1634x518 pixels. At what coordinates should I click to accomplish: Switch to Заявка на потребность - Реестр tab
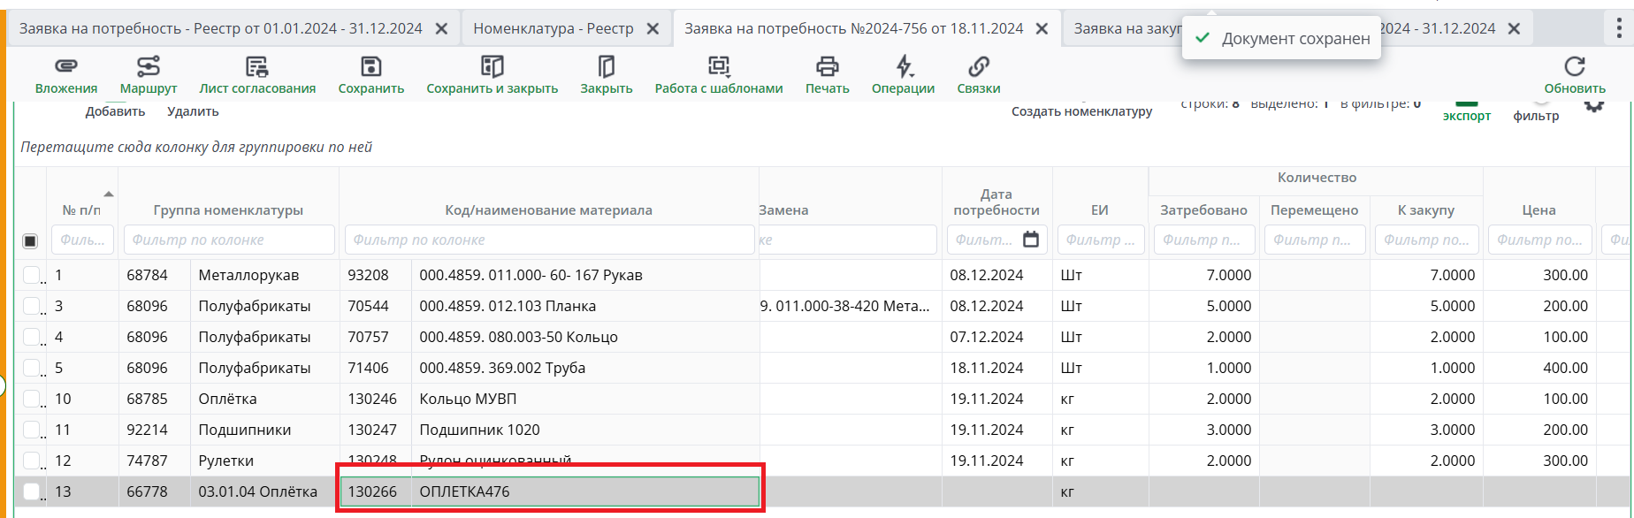[x=221, y=28]
